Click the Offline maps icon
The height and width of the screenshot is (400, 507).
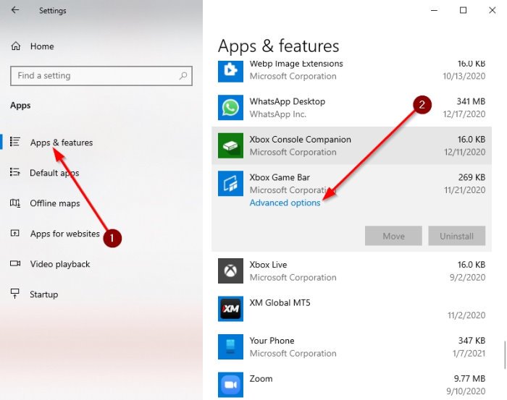15,203
